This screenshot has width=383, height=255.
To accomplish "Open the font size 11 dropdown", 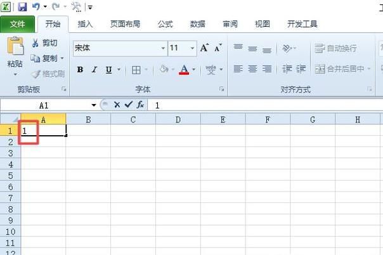I will tap(193, 48).
